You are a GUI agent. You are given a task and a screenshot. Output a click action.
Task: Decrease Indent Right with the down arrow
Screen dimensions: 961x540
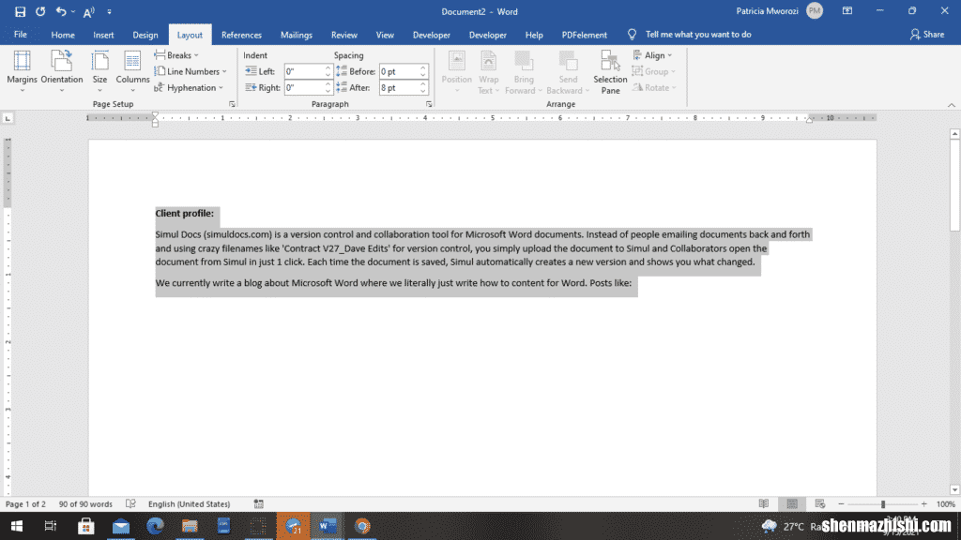click(328, 91)
